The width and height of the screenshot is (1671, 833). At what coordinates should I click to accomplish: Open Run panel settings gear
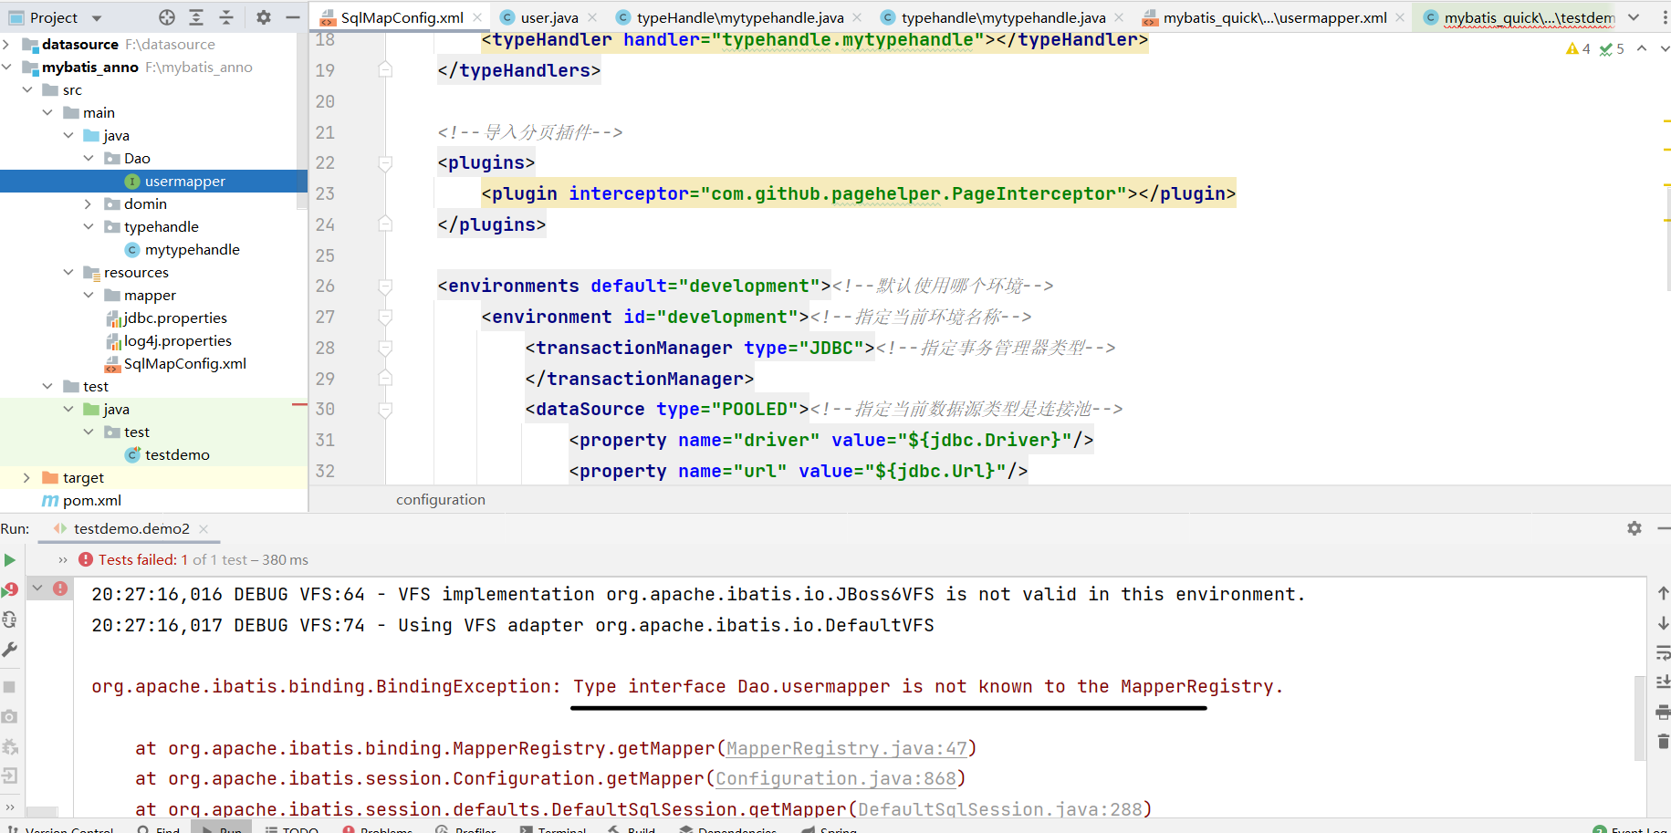coord(1634,528)
